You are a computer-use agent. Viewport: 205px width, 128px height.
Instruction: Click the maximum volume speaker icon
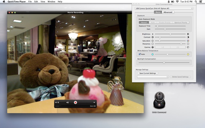pyautogui.click(x=67, y=102)
